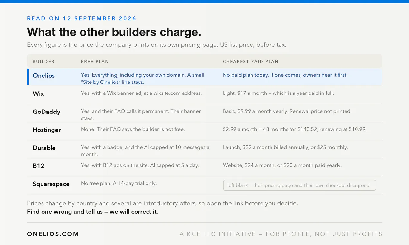Click 'Find one wrong and tell us' line
Screen dimensions: 409x245
tap(92, 212)
